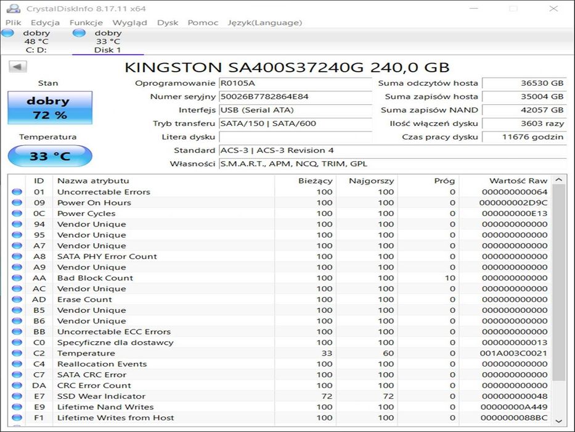Click the attribute list vertical scrollbar thumb
575x432 pixels.
tap(558, 283)
